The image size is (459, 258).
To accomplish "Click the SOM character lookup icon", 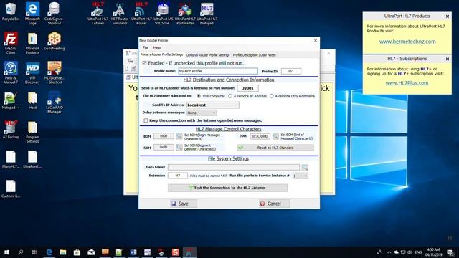I will point(179,147).
